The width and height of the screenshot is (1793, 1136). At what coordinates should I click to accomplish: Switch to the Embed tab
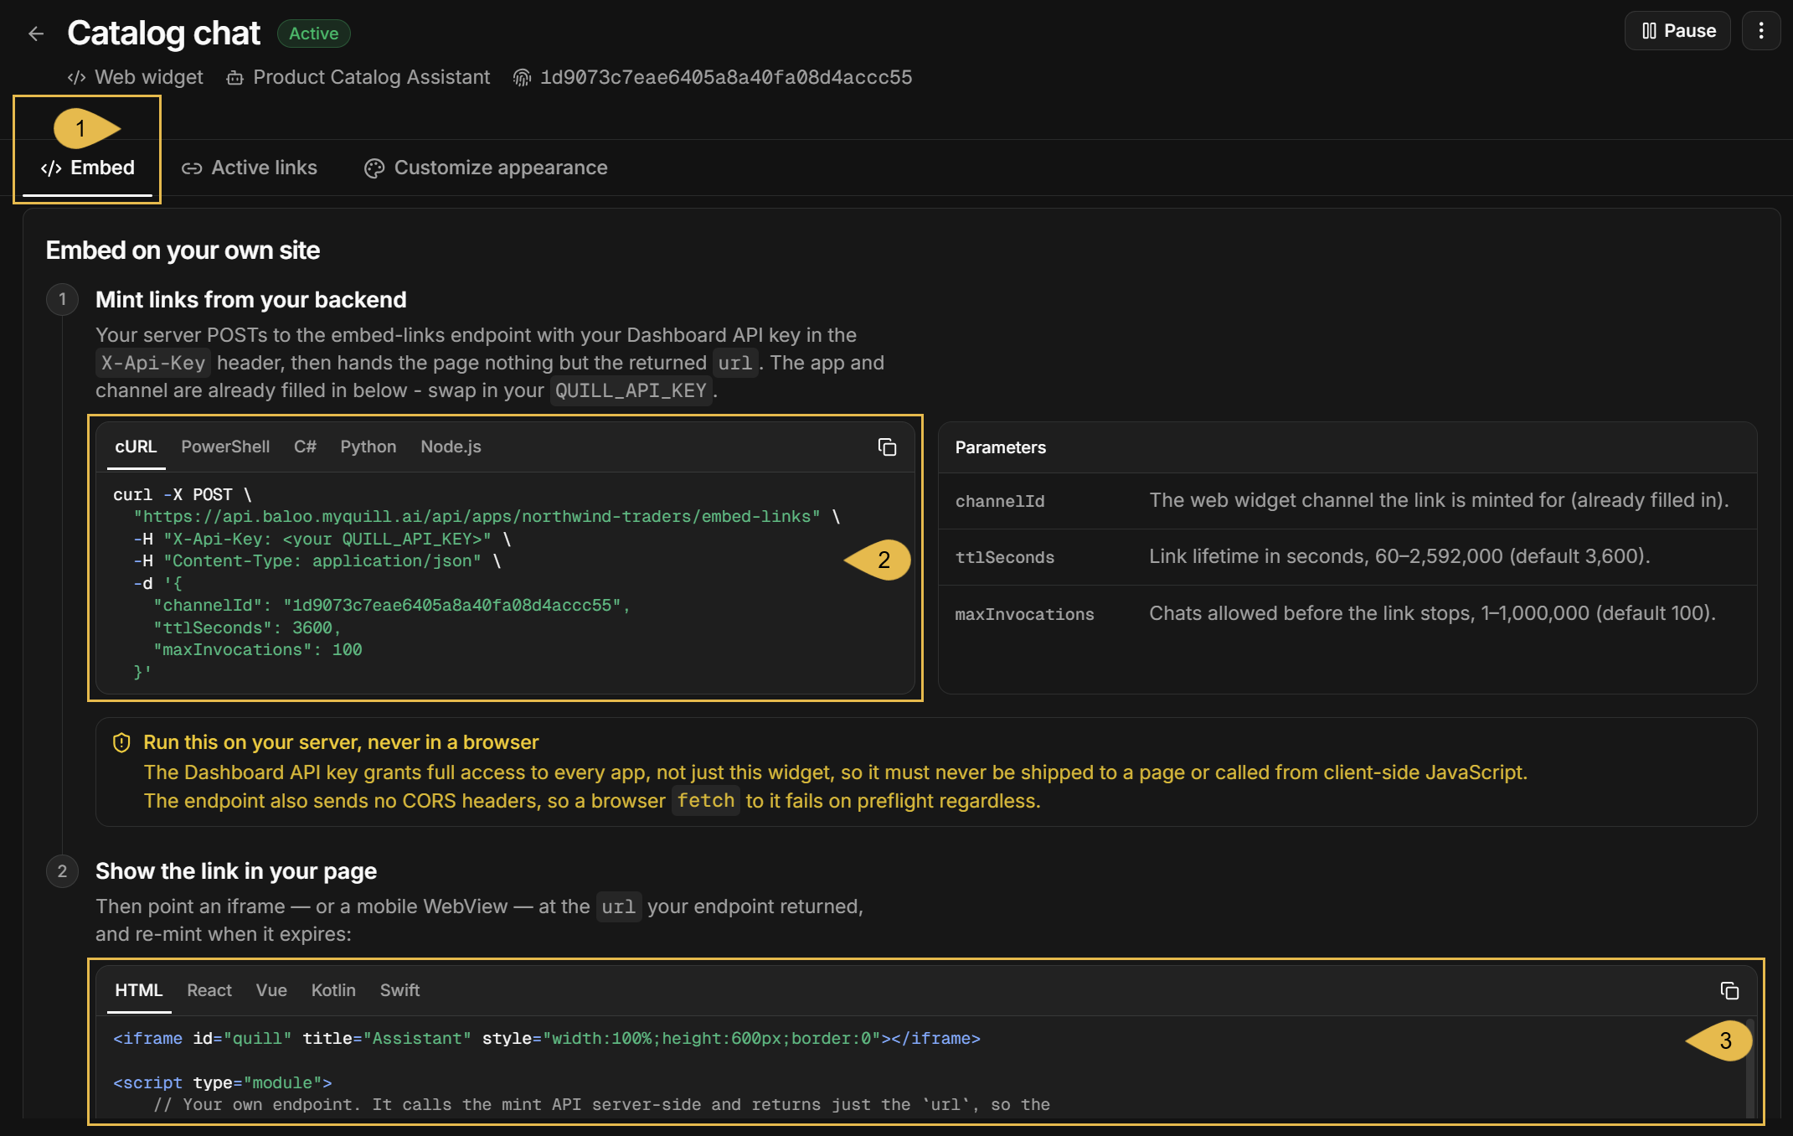(x=87, y=168)
